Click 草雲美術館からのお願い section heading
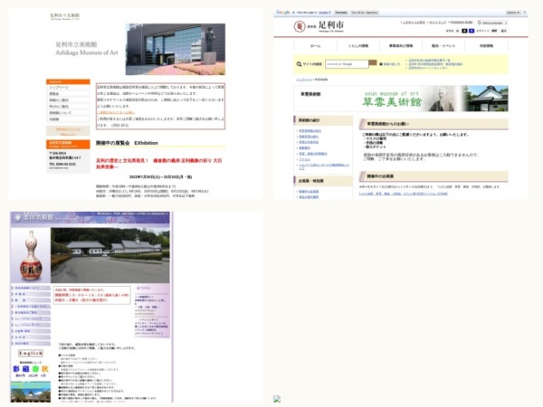This screenshot has width=543, height=407. (x=433, y=124)
